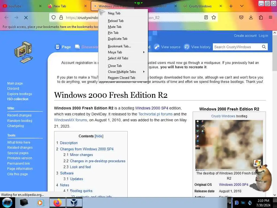Open the Recent changes sidebar link

coord(19,115)
